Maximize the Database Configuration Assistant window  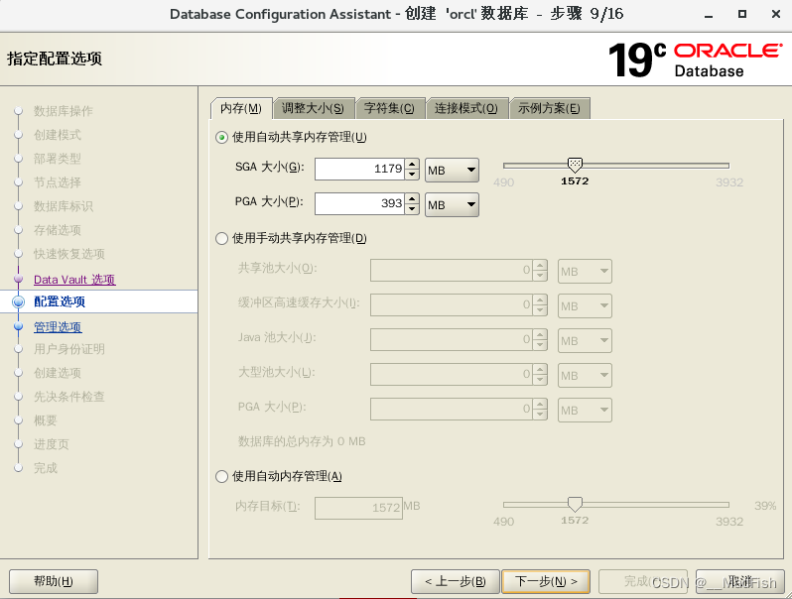pyautogui.click(x=742, y=14)
